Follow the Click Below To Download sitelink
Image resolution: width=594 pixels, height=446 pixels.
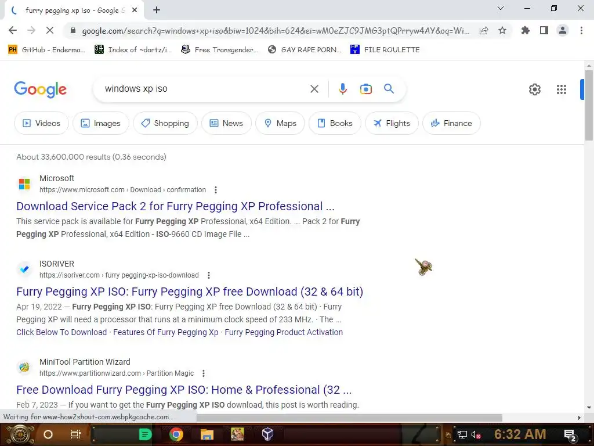point(61,332)
